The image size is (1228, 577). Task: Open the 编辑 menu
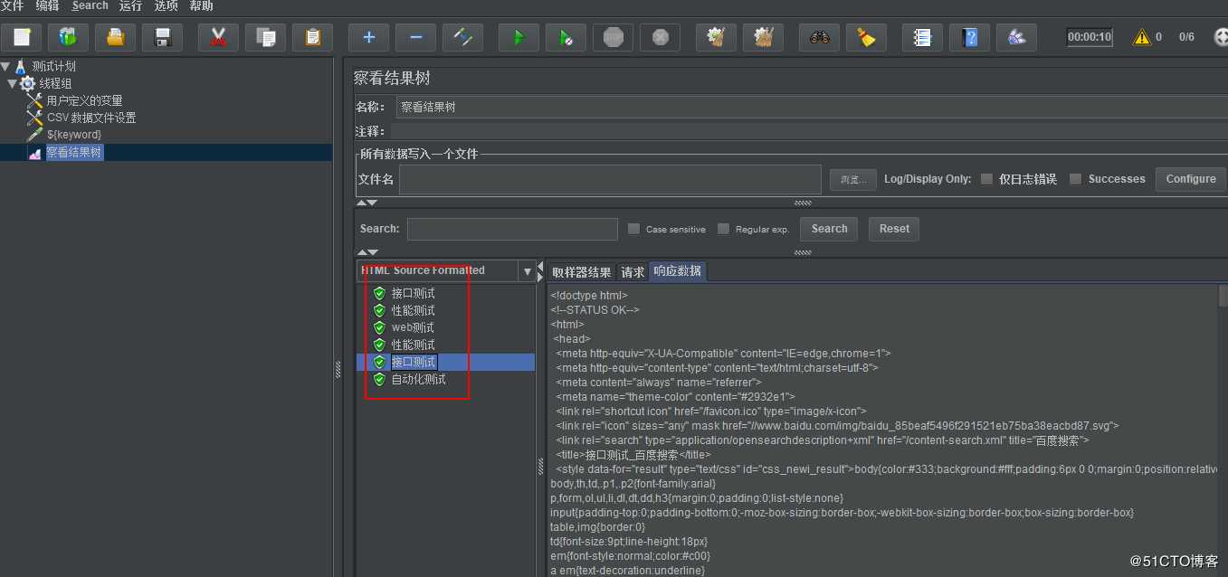pyautogui.click(x=47, y=5)
